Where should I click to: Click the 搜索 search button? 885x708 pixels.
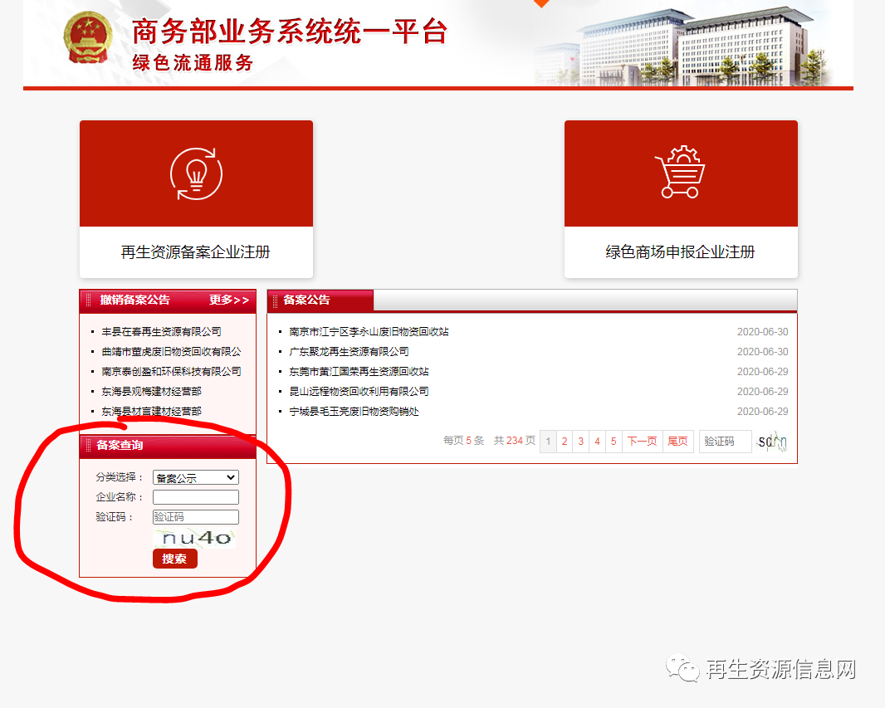174,558
